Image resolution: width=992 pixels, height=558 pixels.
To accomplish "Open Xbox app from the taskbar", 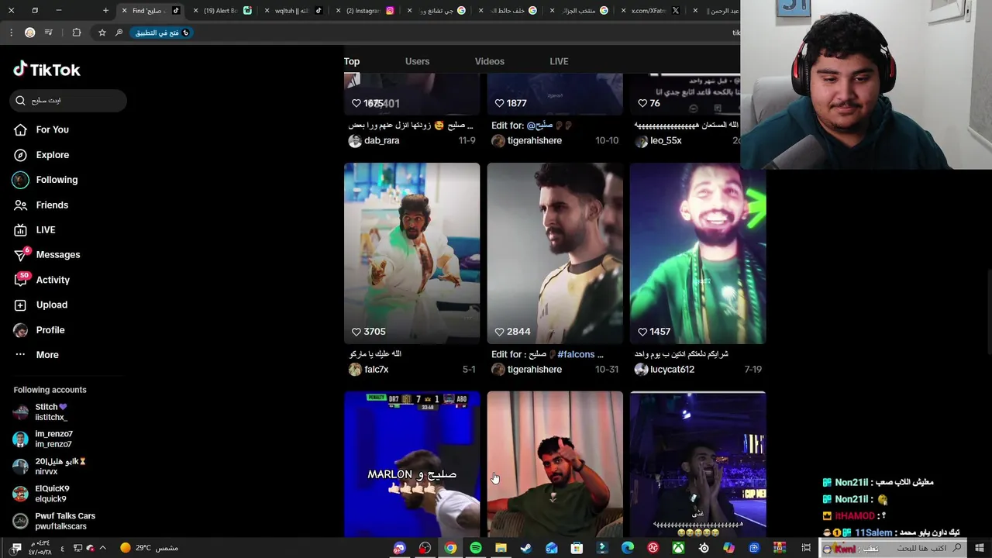I will (x=678, y=548).
